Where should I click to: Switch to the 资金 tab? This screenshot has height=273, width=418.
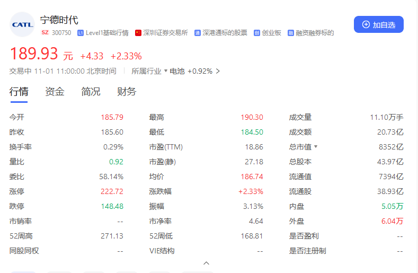[55, 92]
